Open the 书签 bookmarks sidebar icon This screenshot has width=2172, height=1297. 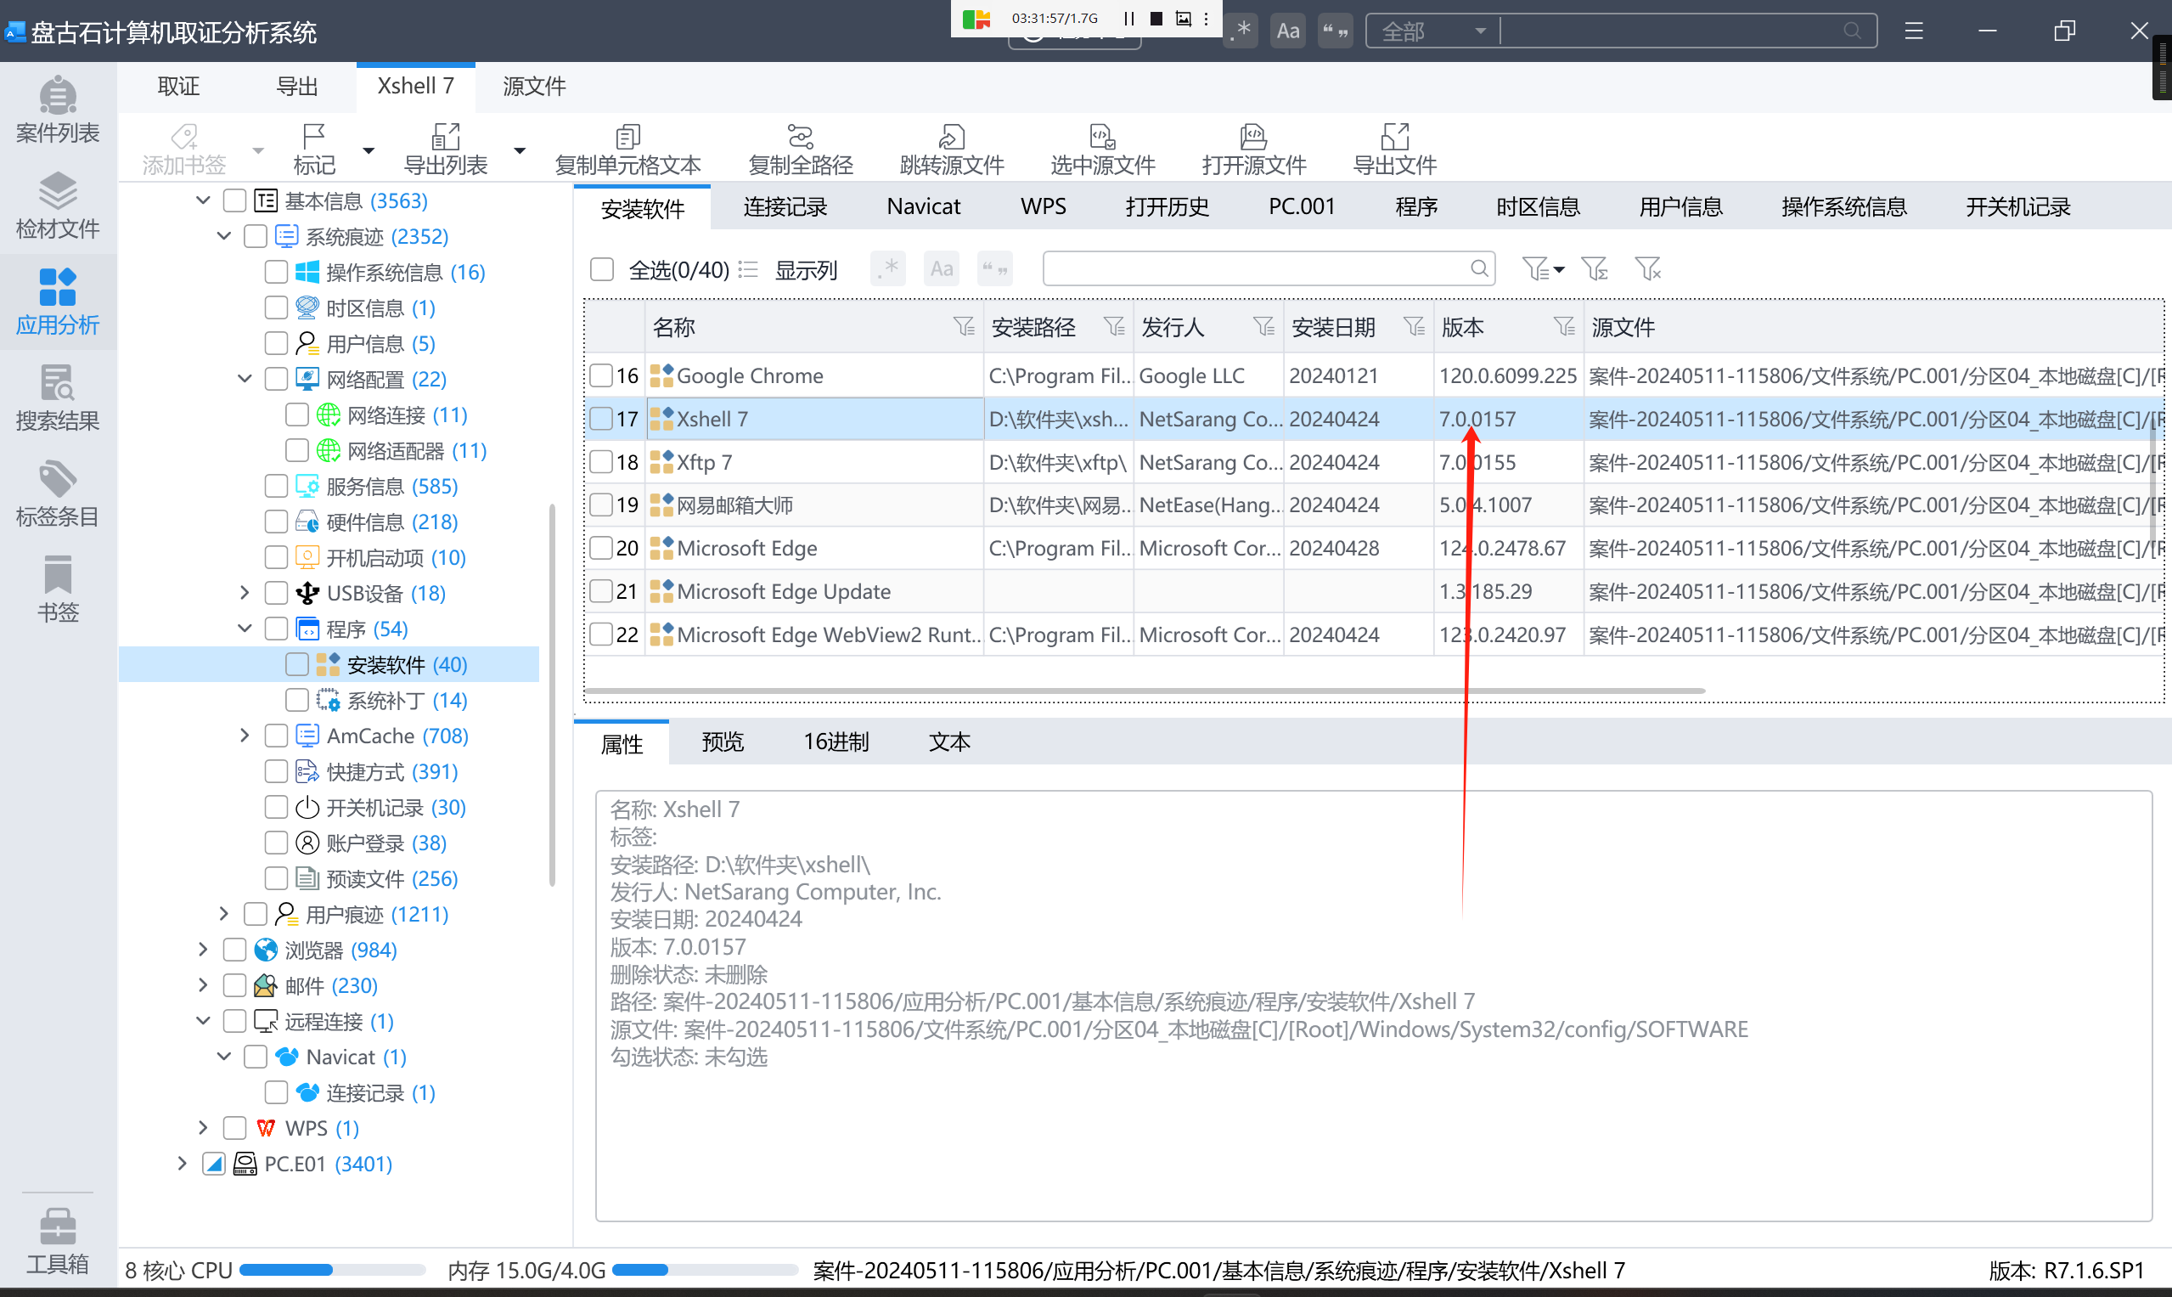click(x=58, y=589)
